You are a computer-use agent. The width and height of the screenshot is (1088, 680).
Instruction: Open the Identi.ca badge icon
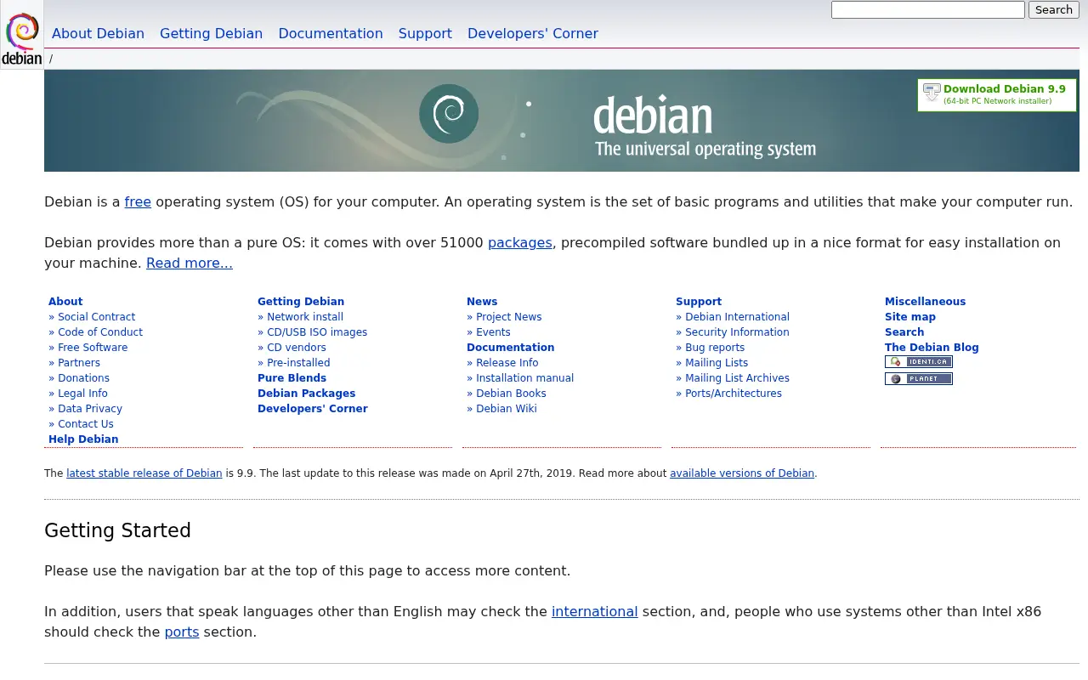(x=919, y=362)
